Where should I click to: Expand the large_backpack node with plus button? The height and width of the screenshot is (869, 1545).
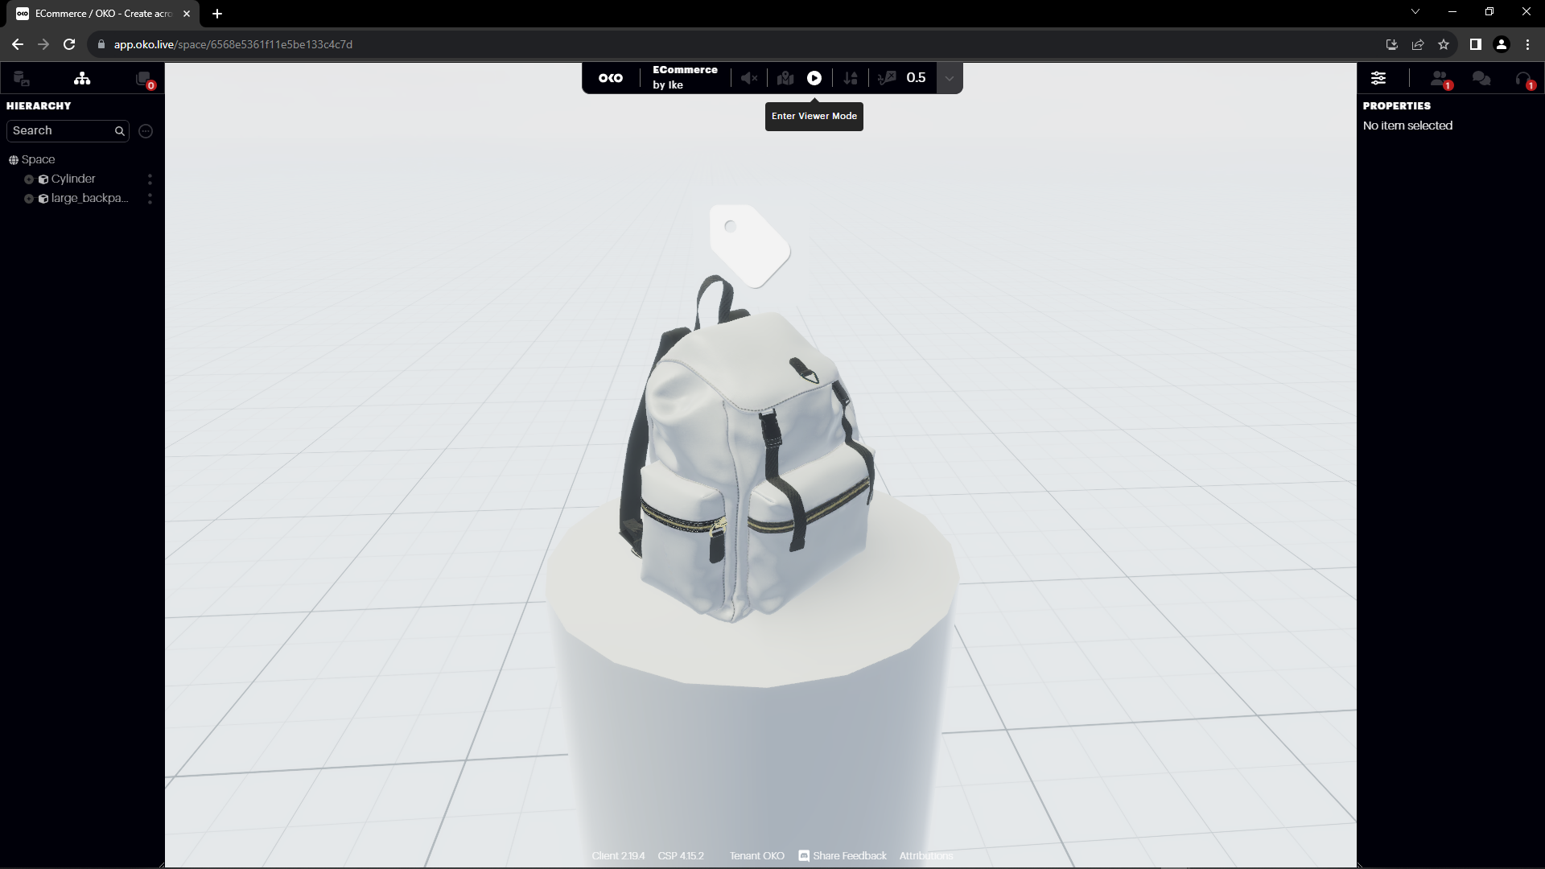point(29,199)
